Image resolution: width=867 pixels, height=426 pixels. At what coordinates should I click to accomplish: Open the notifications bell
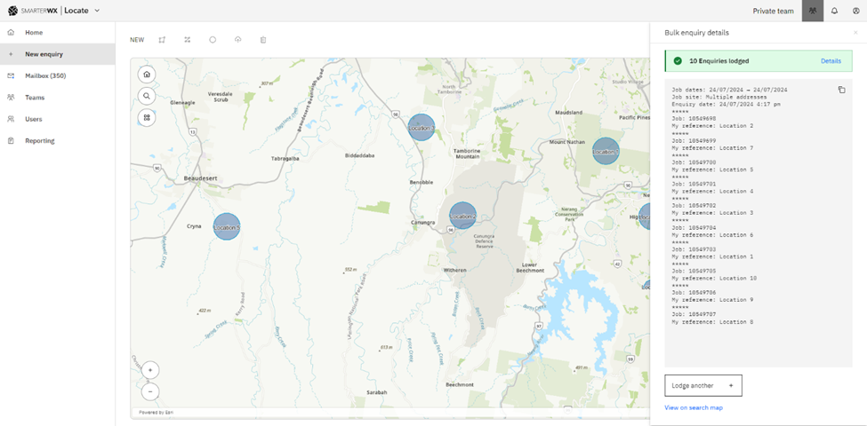(834, 11)
